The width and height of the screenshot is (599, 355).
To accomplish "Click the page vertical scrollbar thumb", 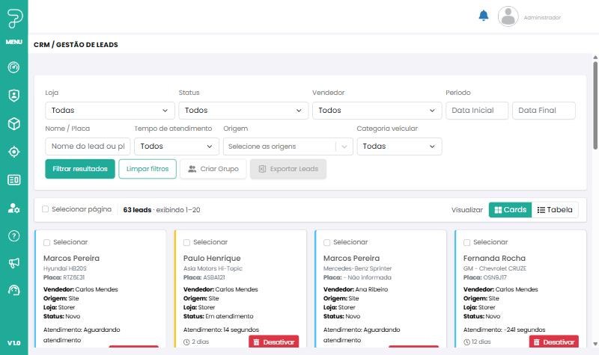I will click(x=595, y=105).
